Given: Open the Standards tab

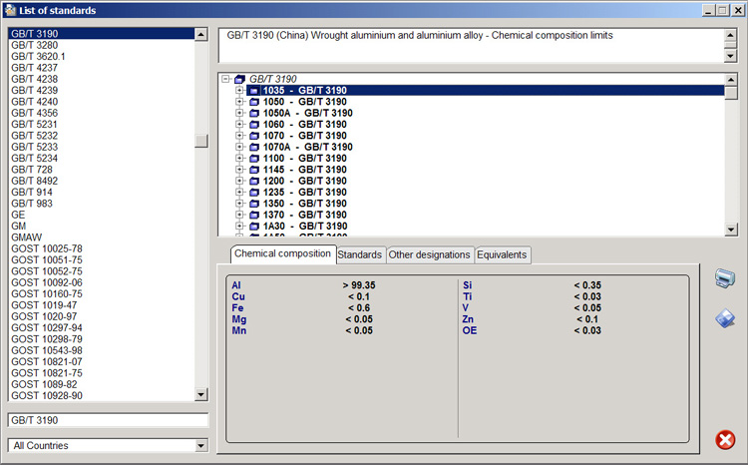Looking at the screenshot, I should (x=360, y=254).
